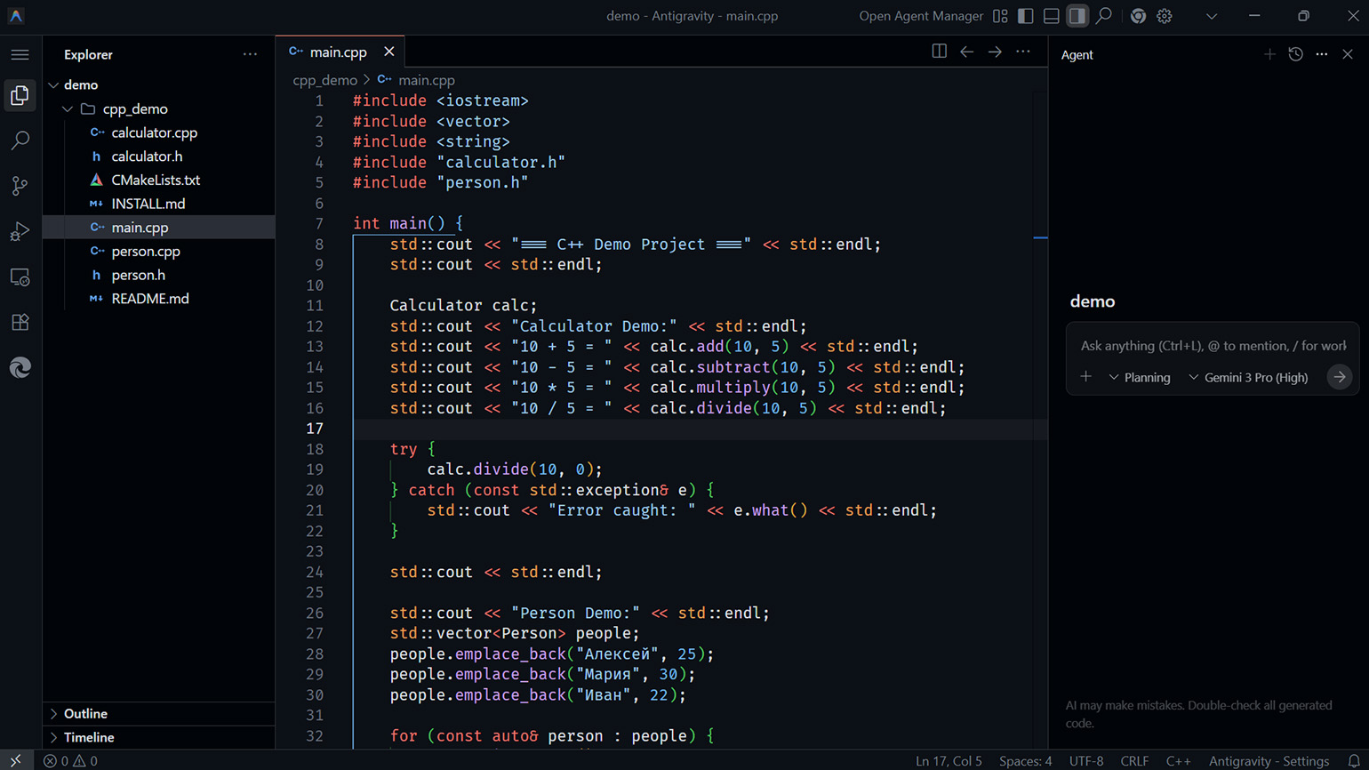Open the Extensions view

(x=20, y=322)
